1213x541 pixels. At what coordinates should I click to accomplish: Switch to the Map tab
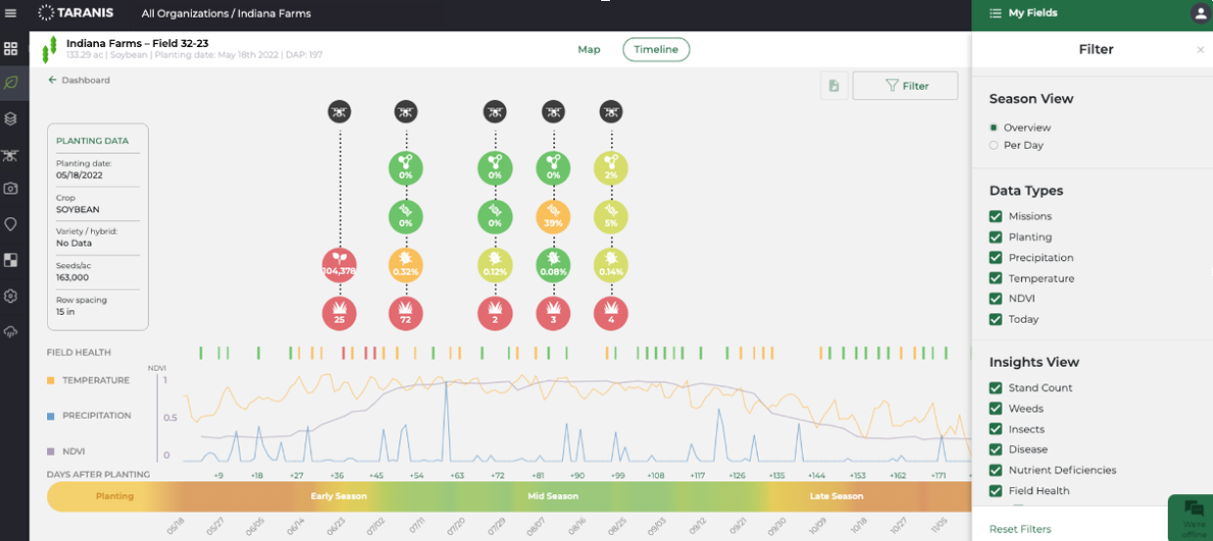(589, 50)
